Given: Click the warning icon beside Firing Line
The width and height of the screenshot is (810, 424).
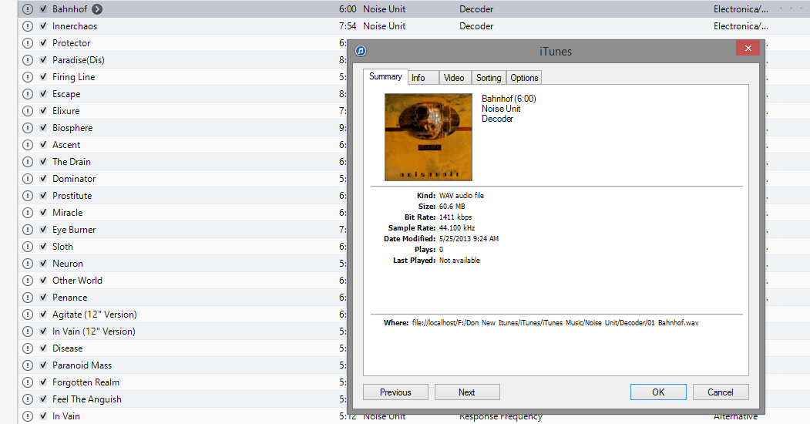Looking at the screenshot, I should 28,77.
